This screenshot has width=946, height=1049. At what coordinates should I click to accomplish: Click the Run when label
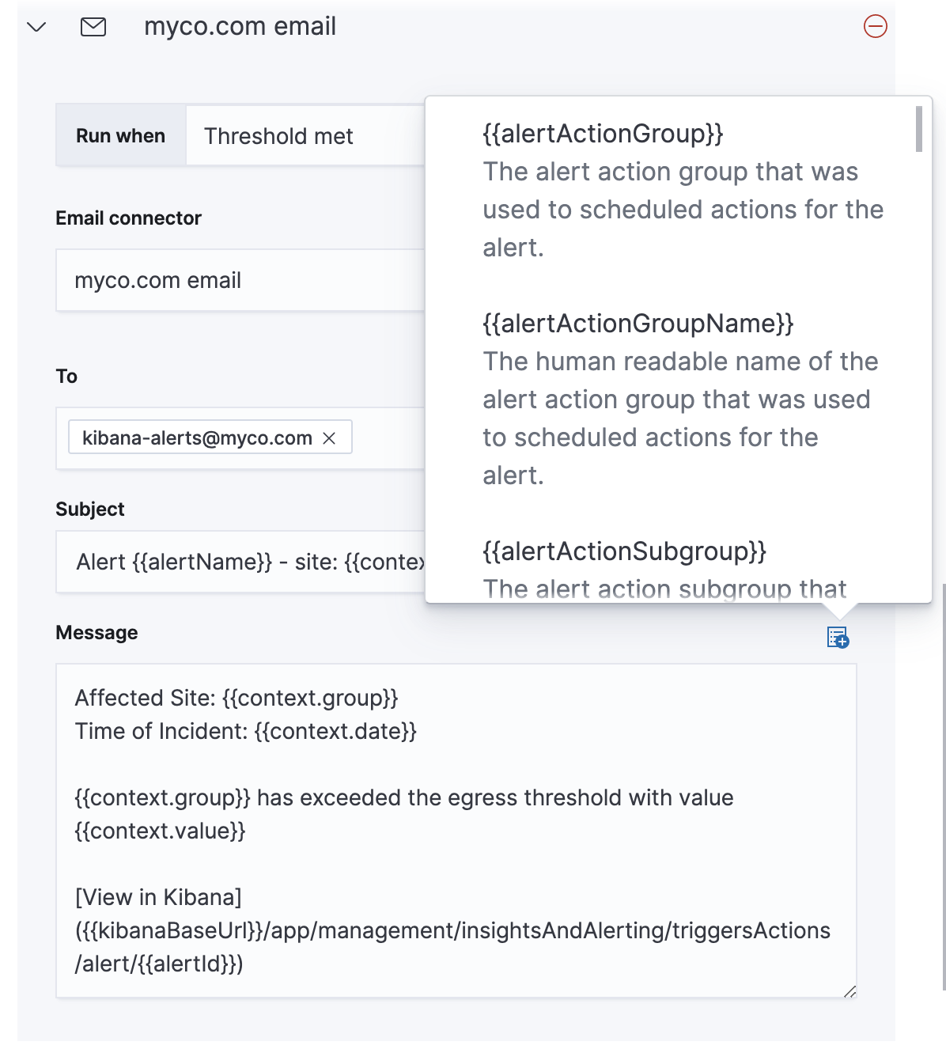(120, 136)
